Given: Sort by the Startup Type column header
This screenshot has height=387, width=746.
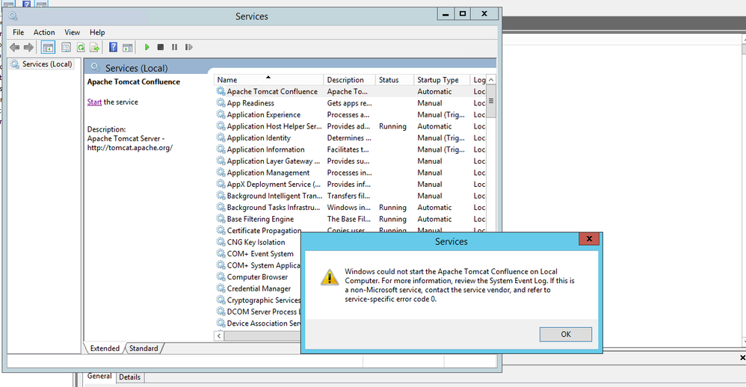Looking at the screenshot, I should coord(441,80).
